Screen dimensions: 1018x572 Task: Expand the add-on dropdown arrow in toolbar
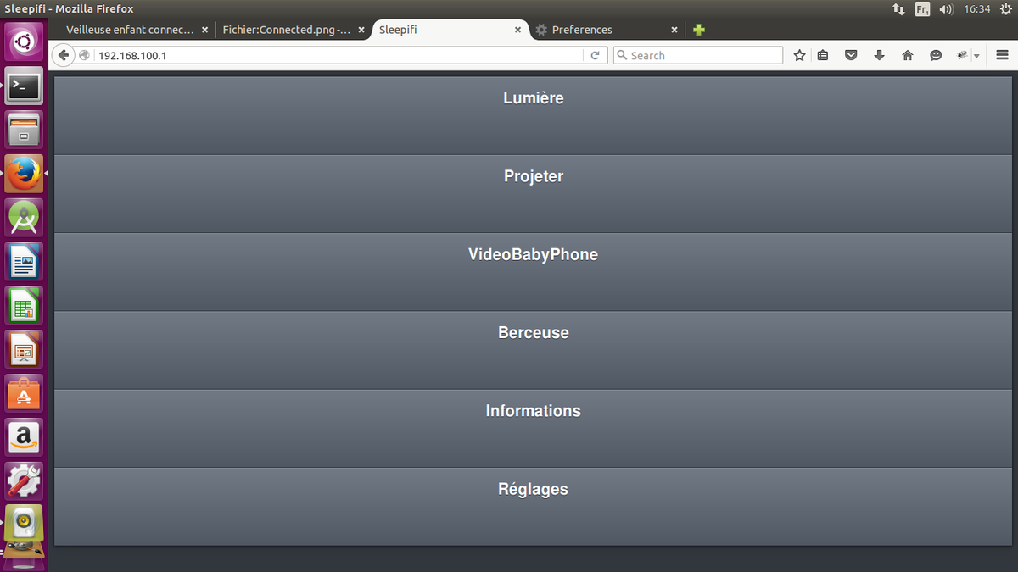[976, 56]
